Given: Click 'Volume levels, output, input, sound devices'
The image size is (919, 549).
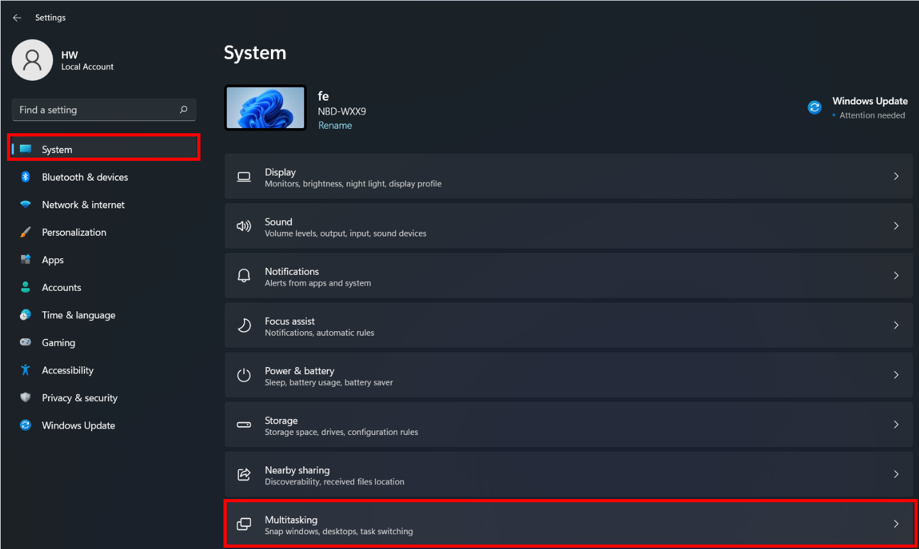Looking at the screenshot, I should coord(346,233).
